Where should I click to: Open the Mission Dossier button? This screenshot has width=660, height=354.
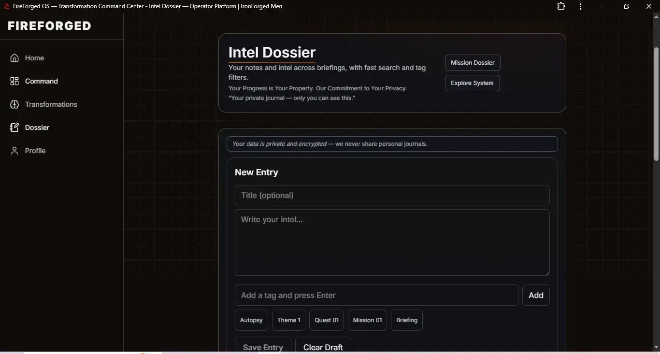[472, 63]
